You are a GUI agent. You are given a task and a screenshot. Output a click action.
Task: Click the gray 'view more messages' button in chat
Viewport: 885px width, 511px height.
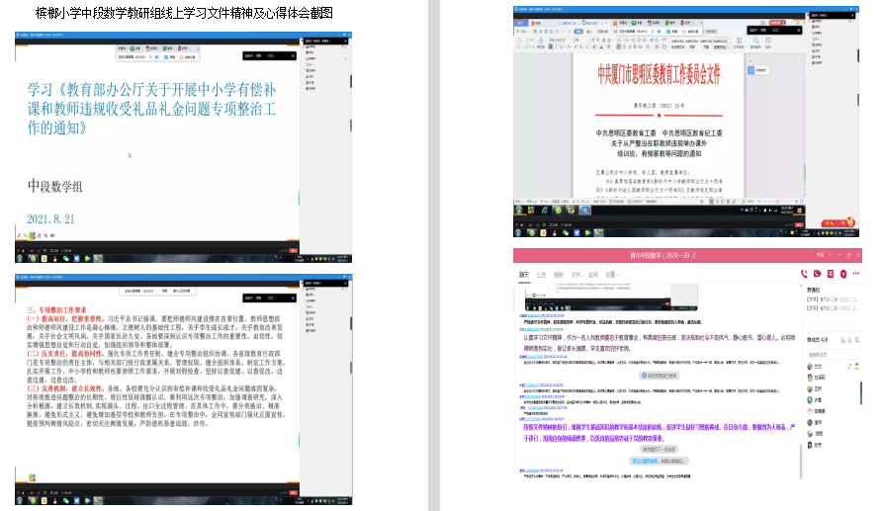[660, 377]
